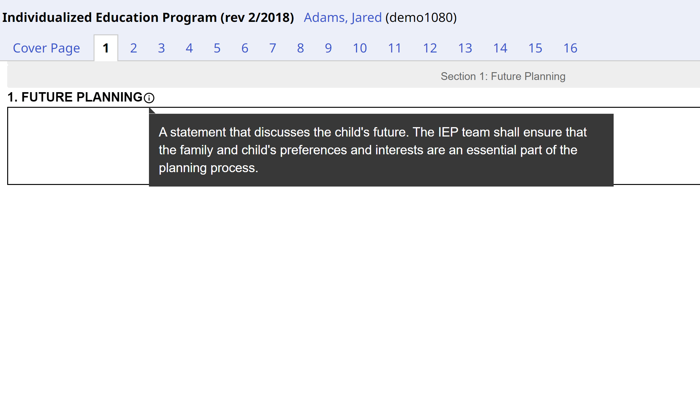Switch to tab 15
The width and height of the screenshot is (700, 393).
535,48
